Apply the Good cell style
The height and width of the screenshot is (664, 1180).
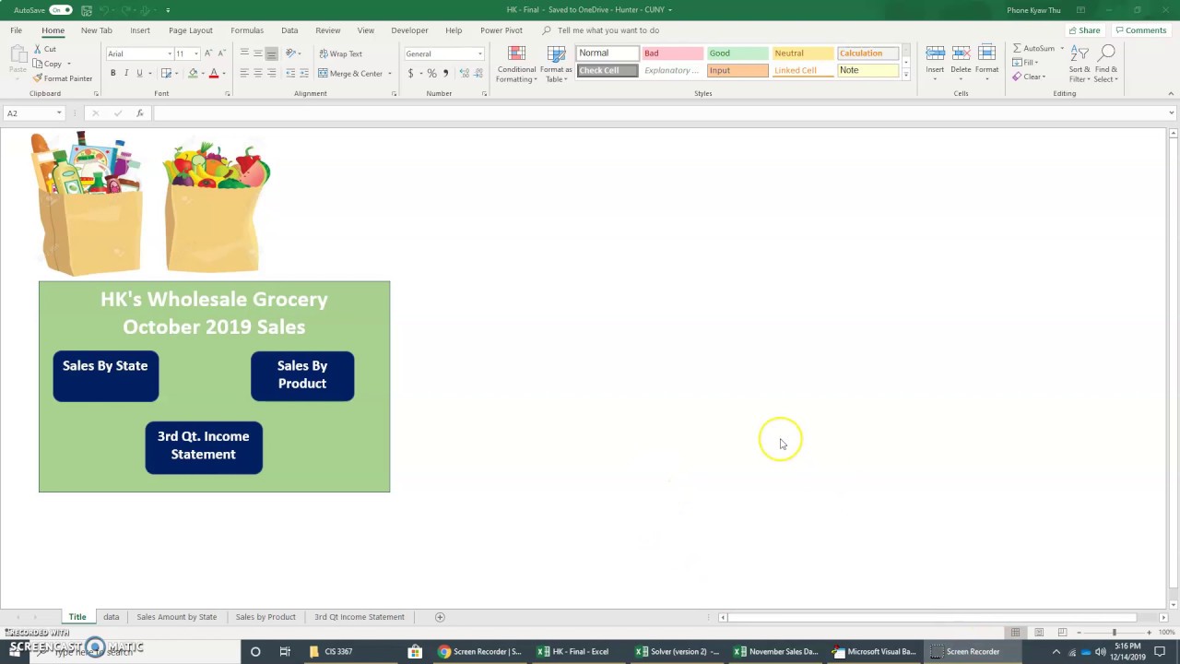(737, 53)
